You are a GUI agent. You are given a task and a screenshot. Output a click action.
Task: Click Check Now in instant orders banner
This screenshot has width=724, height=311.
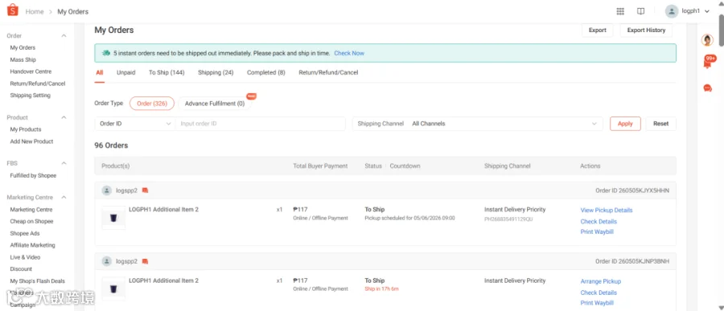349,53
